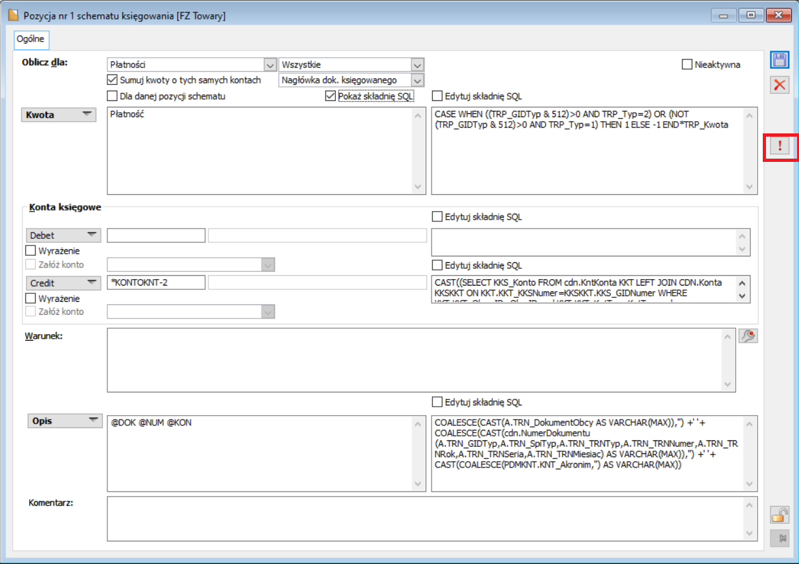Minimize the Pozycja nr 1 window
The image size is (799, 564).
point(723,15)
